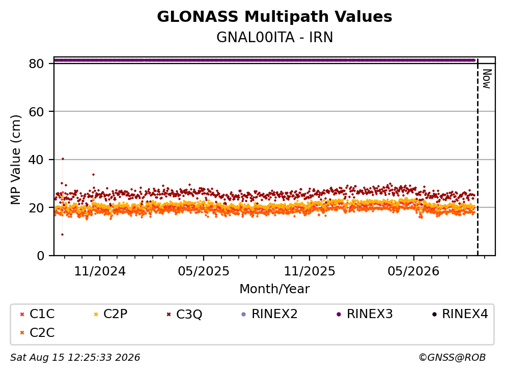Click the GNAL00ITA - IRN subtitle
505x373 pixels.
(x=274, y=37)
